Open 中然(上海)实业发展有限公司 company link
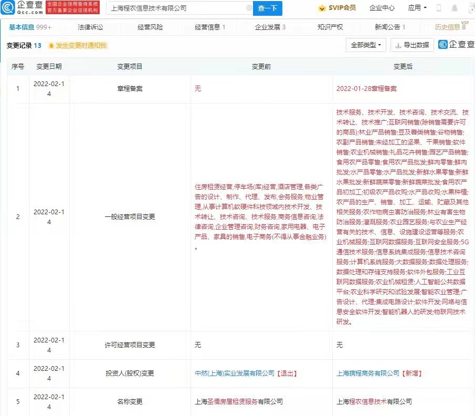 click(235, 373)
